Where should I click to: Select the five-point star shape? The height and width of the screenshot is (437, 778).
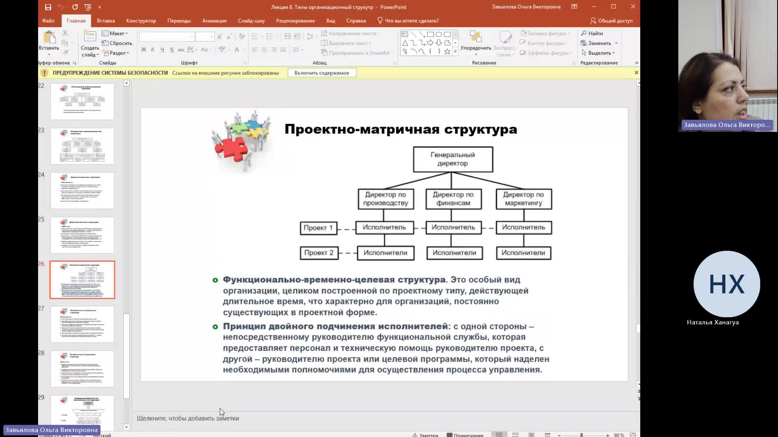pyautogui.click(x=447, y=51)
